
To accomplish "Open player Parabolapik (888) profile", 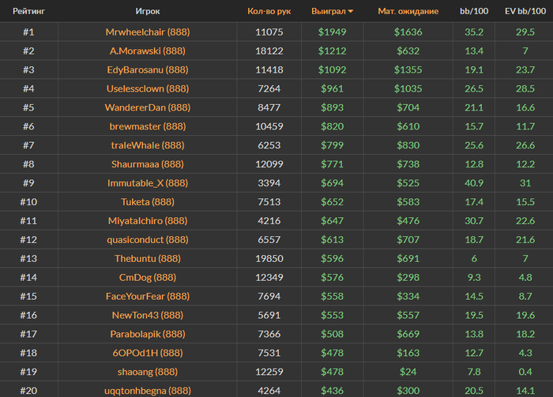I will tap(148, 334).
